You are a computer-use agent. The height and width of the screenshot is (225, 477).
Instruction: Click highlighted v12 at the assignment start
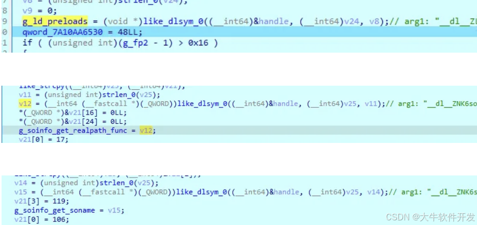(25, 104)
